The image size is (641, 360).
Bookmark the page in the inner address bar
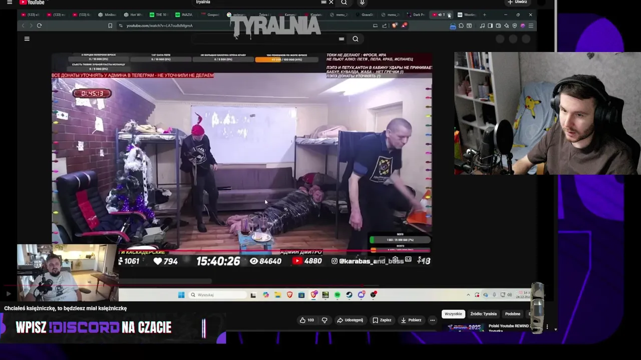point(110,25)
